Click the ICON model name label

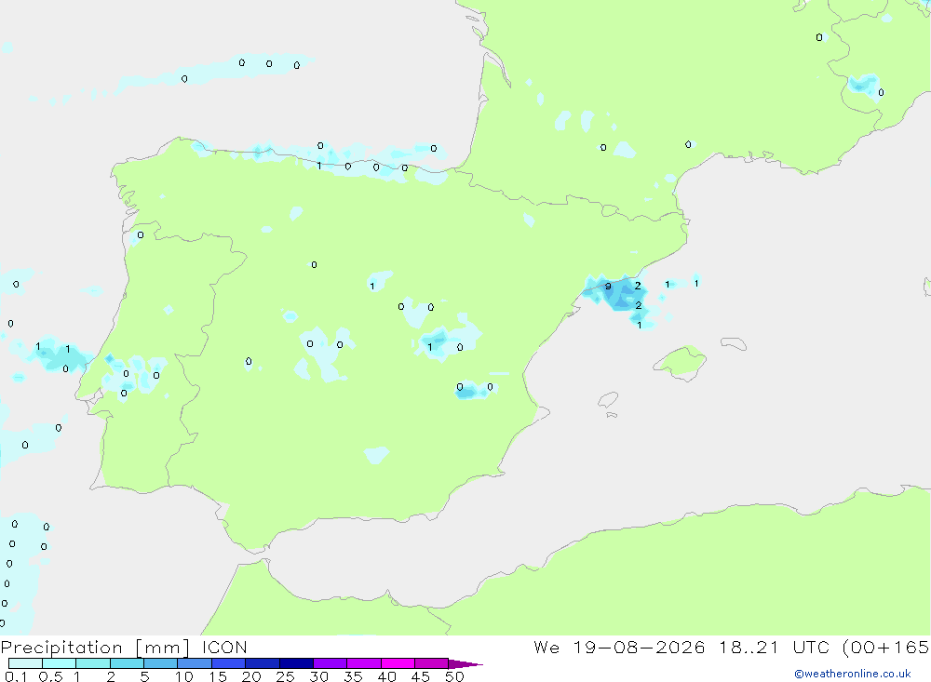(x=224, y=648)
